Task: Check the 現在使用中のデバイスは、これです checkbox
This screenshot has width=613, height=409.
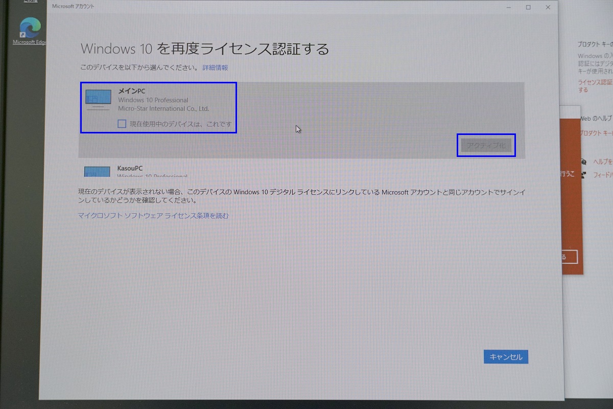Action: click(122, 124)
